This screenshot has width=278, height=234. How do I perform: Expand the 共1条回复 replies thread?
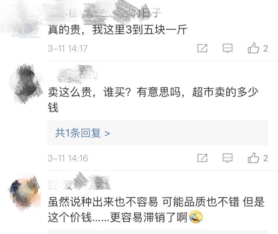pos(158,133)
